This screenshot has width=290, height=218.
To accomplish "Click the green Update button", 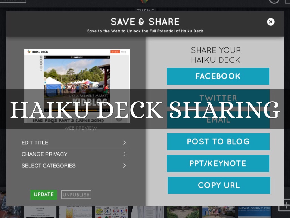I will pyautogui.click(x=44, y=195).
